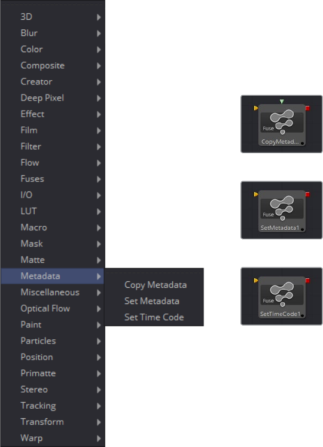The image size is (323, 447).
Task: Select the SetMetadata1 Fuse node icon
Action: pyautogui.click(x=282, y=208)
